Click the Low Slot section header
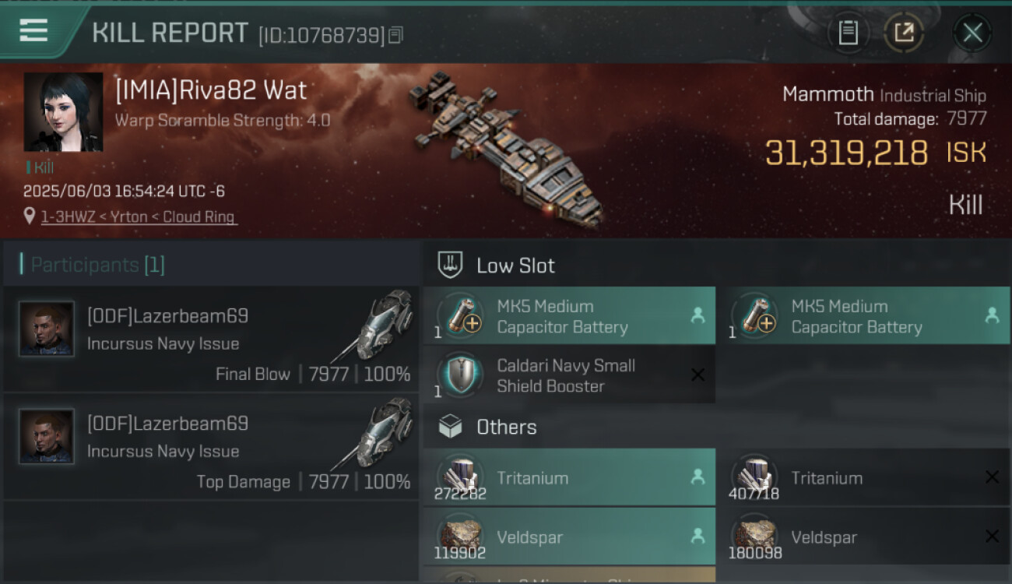The height and width of the screenshot is (584, 1012). click(515, 266)
